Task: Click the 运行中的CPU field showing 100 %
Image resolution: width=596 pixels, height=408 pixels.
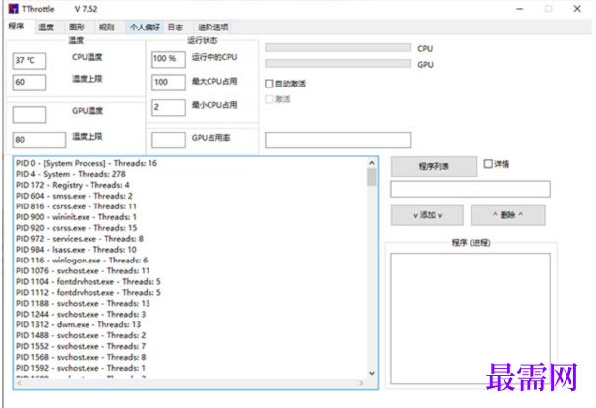Action: (168, 60)
